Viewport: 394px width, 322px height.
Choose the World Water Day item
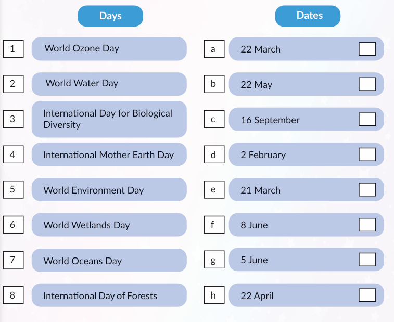point(109,84)
